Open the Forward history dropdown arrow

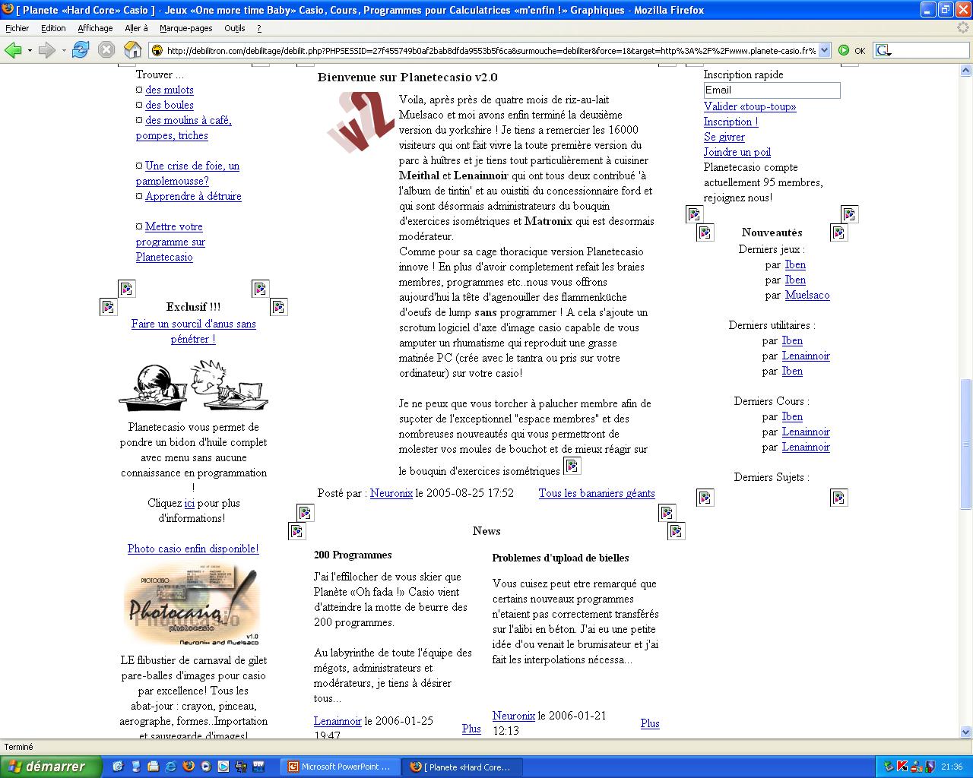[x=64, y=51]
